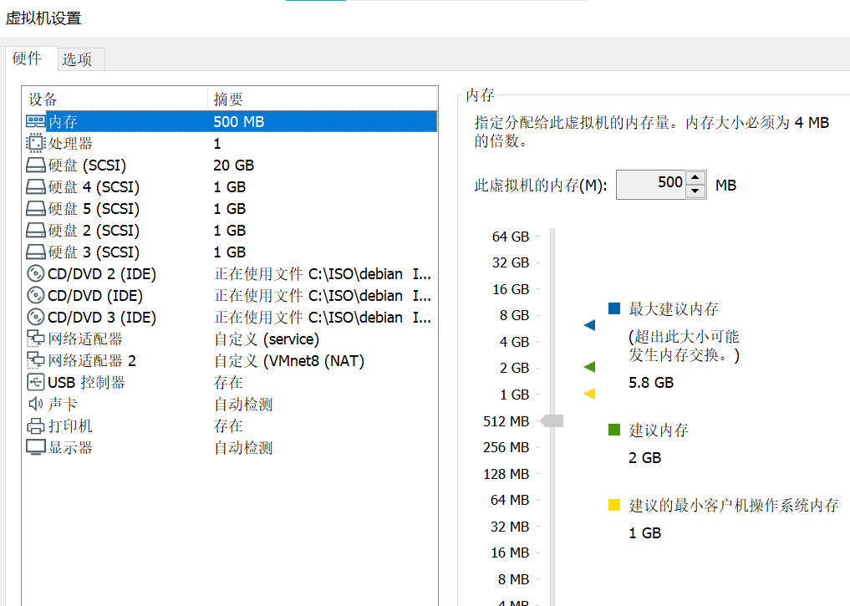Image resolution: width=850 pixels, height=606 pixels.
Task: Click the yellow minimum guest OS memory marker
Action: point(590,394)
